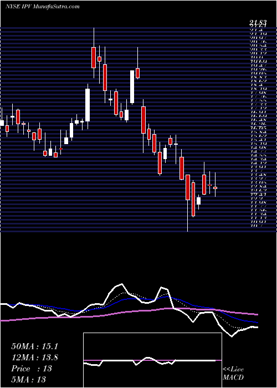Click inside the Live MACD inset chart
Screen dimensions: 277x388
152,360
